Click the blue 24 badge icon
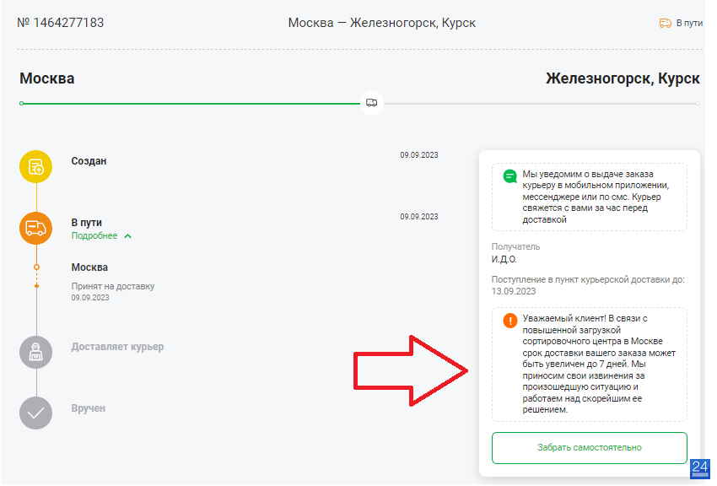Screen dimensions: 717x486 699,469
